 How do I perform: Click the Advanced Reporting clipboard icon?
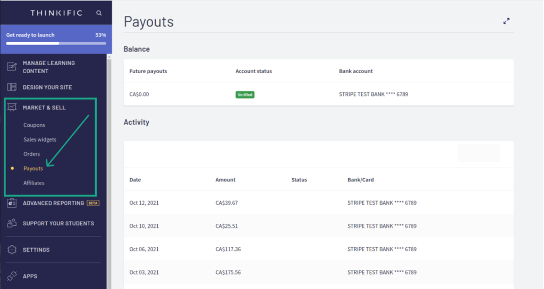coord(12,203)
